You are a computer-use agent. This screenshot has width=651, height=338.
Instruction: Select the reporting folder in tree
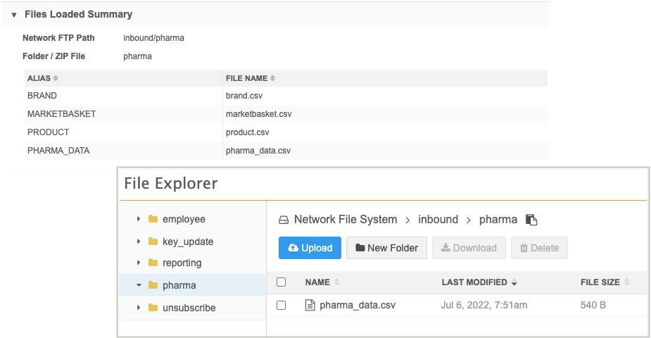coord(182,263)
